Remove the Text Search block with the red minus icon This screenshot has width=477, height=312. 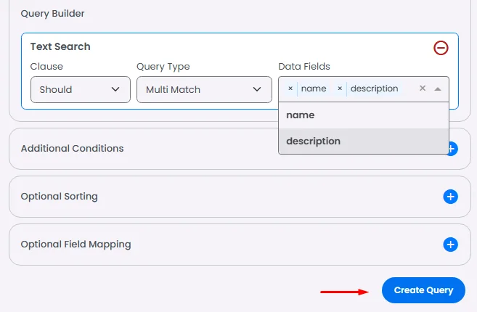441,48
